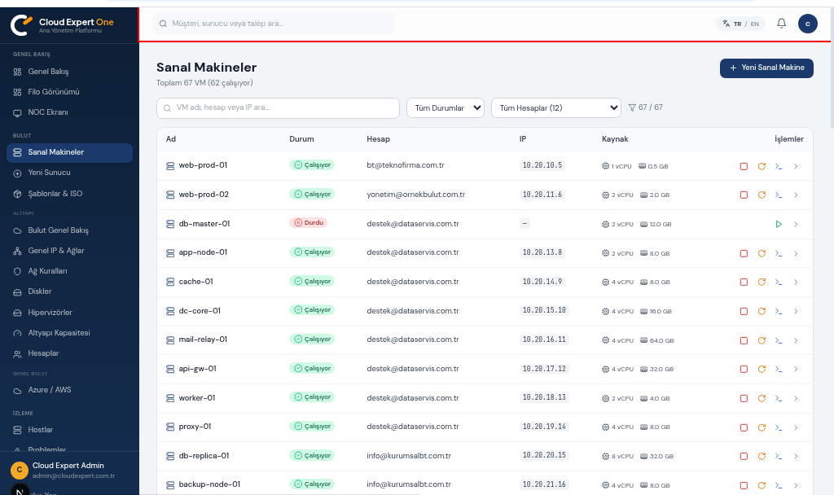Open console for worker-01
The height and width of the screenshot is (495, 834).
(x=779, y=398)
